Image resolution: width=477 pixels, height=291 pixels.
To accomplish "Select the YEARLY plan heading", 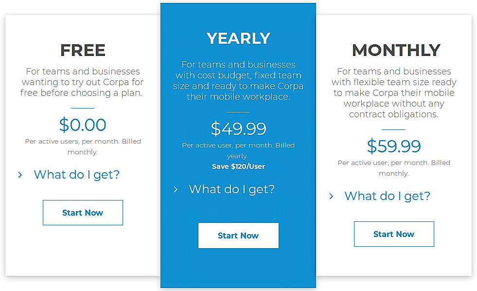I will (x=238, y=38).
